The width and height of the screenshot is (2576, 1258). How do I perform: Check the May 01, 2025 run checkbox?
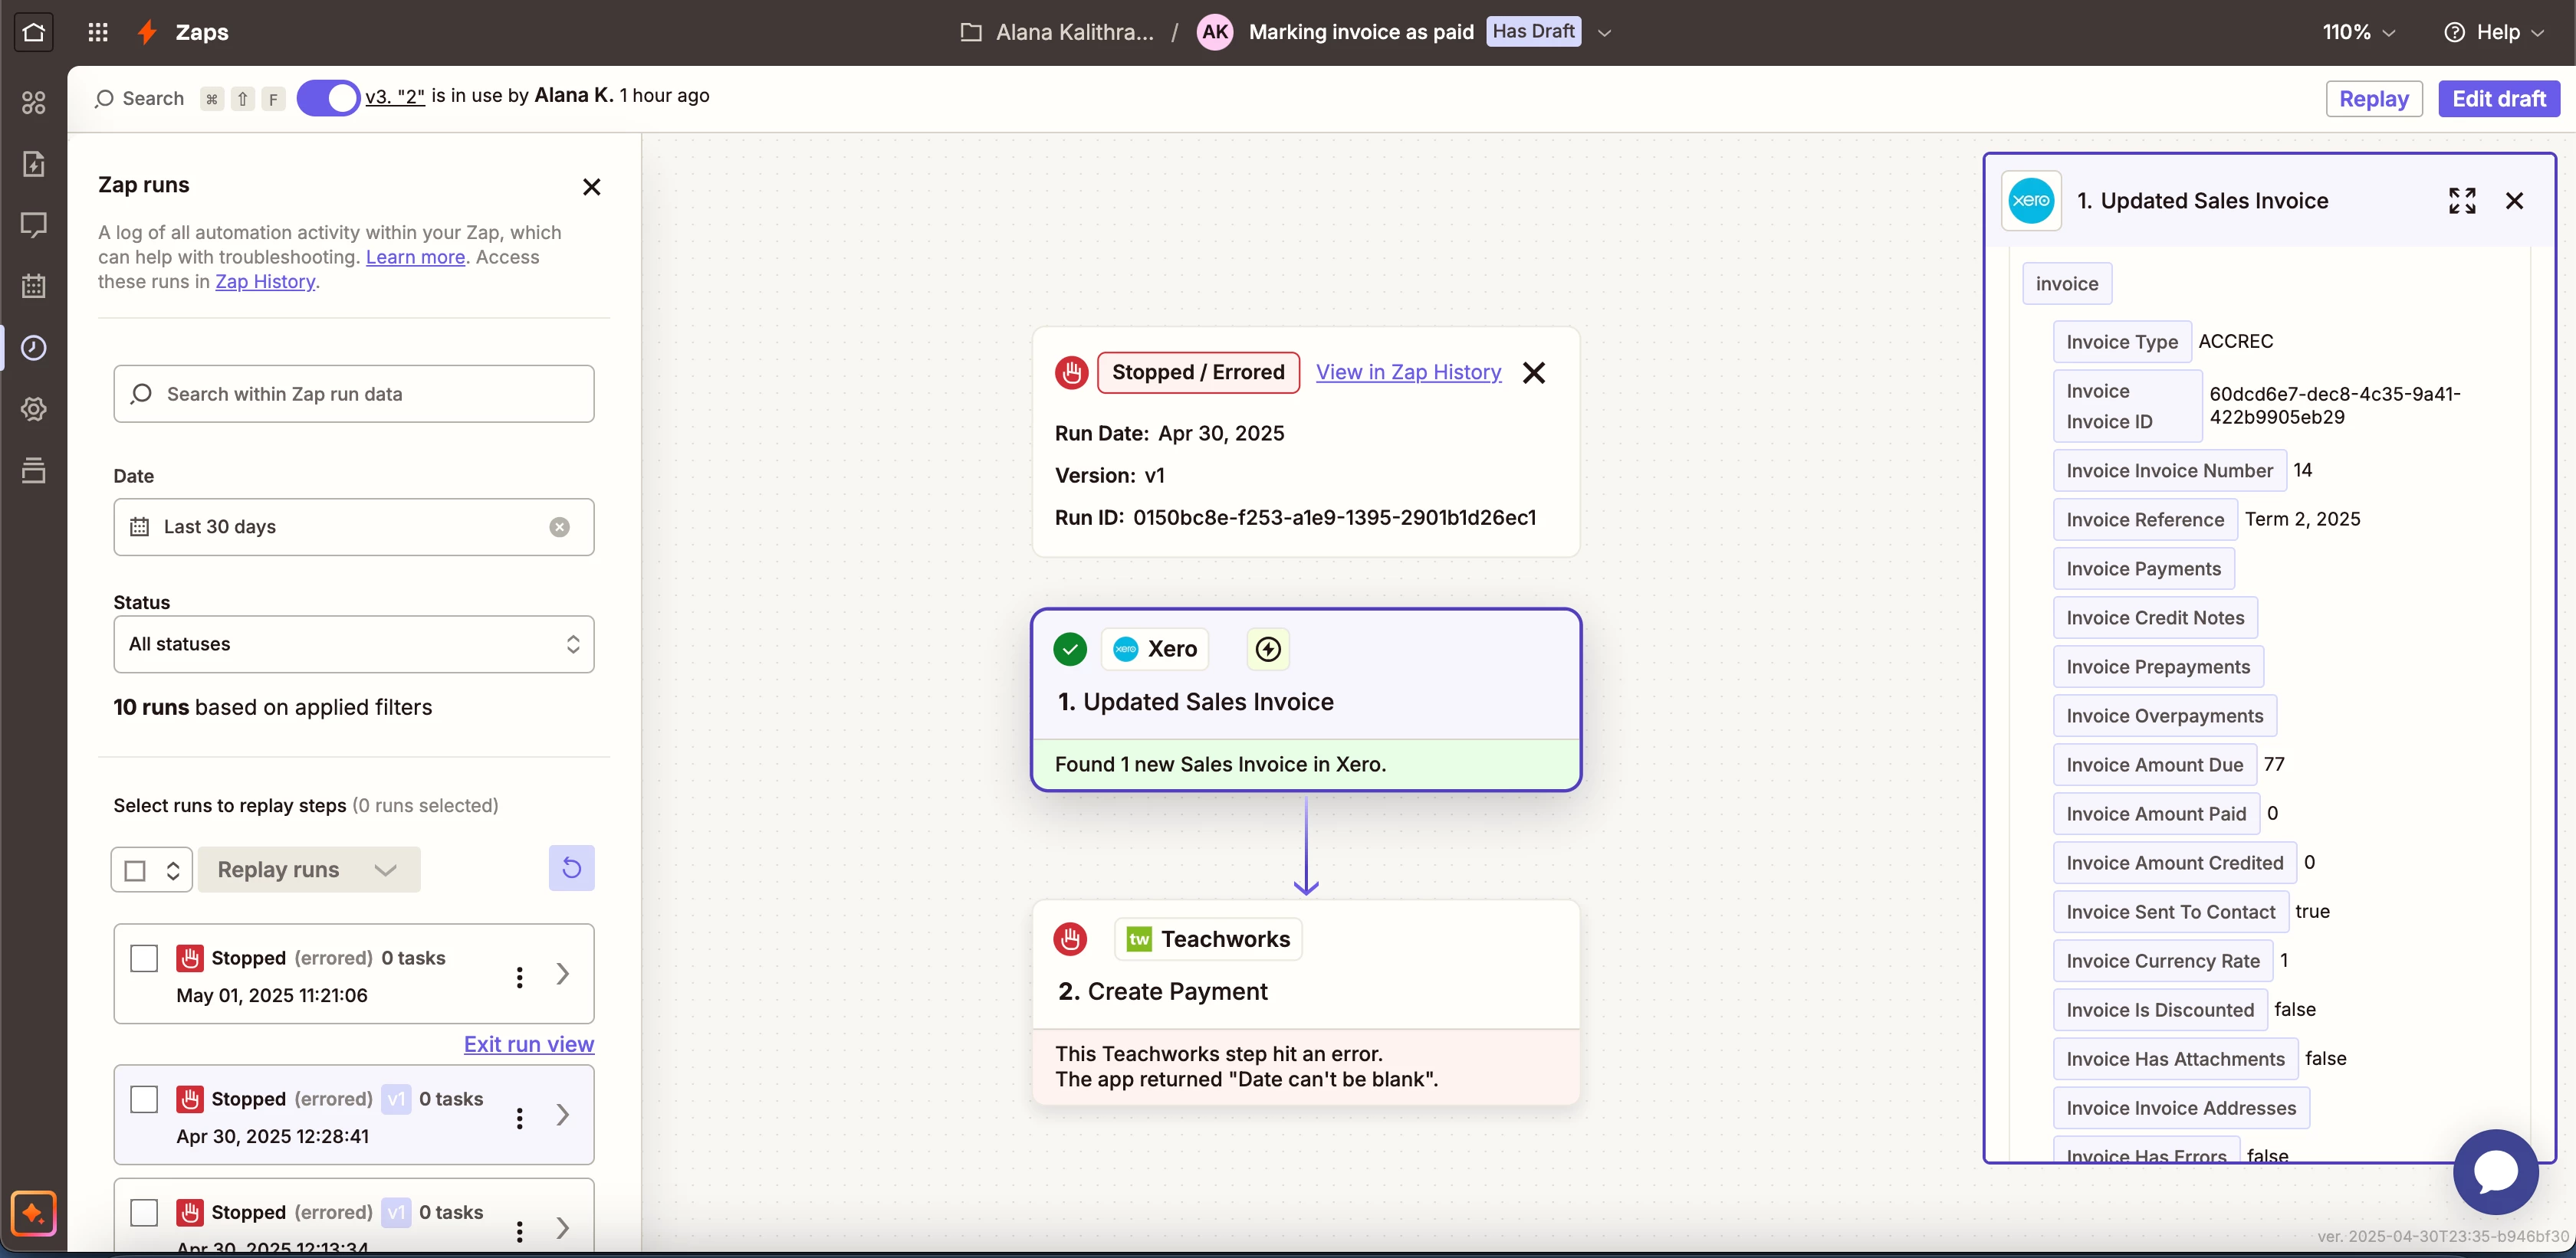[144, 958]
